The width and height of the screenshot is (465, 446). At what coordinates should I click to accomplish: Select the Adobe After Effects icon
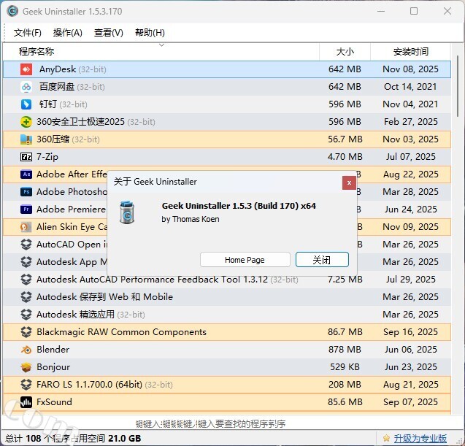coord(26,174)
